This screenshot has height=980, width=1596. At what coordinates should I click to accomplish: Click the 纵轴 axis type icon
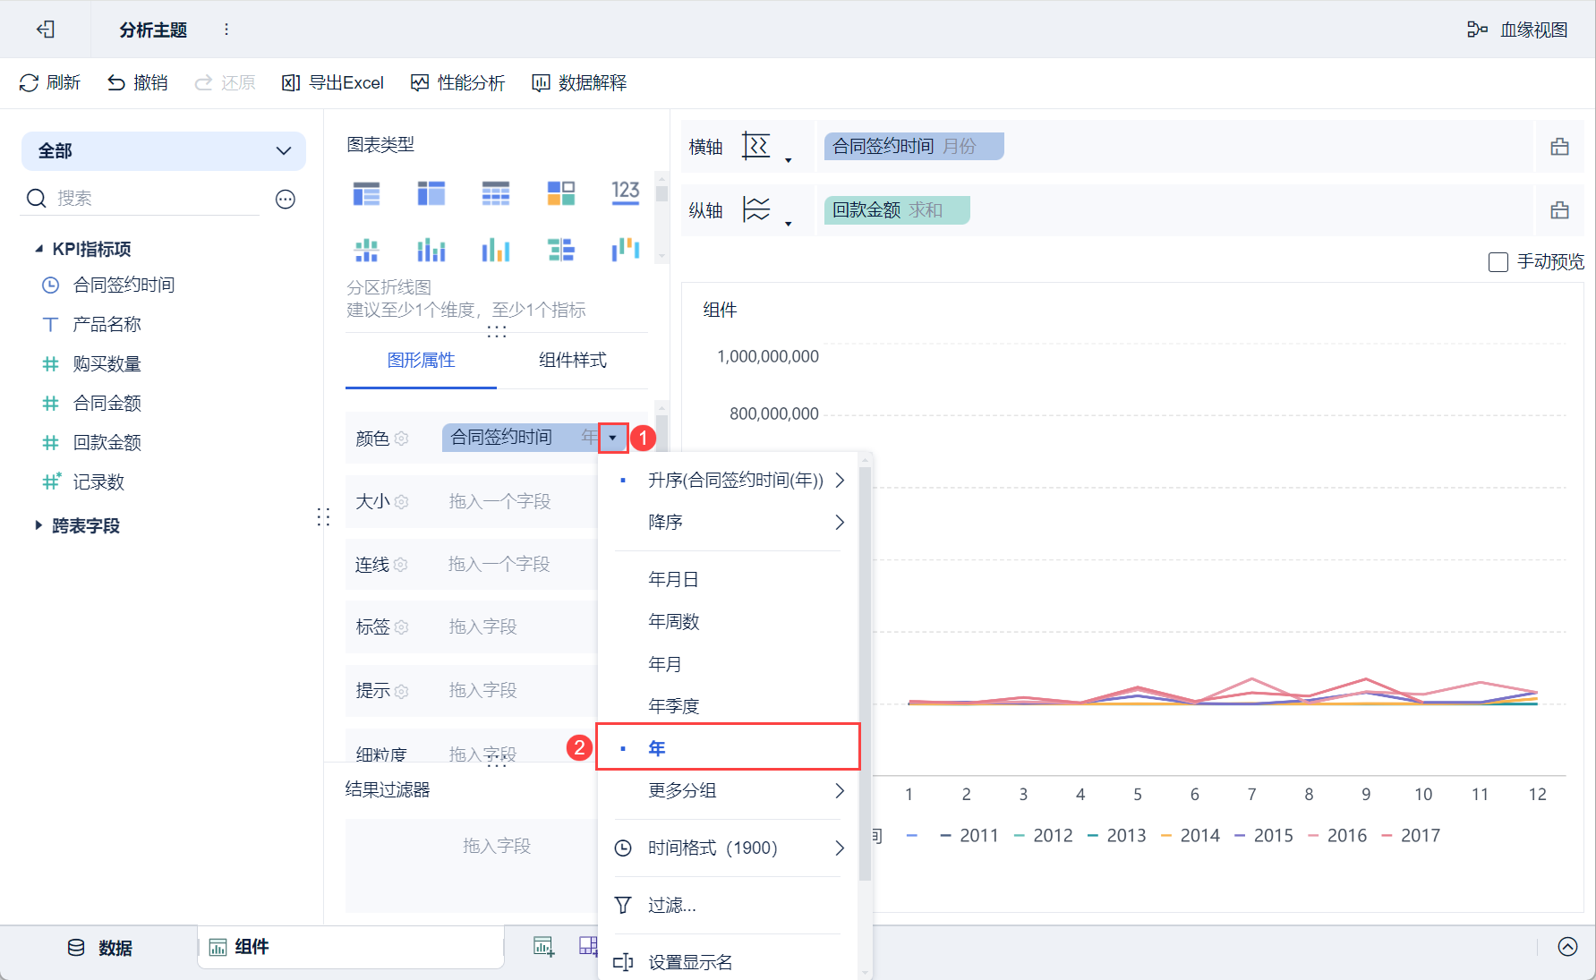(x=756, y=209)
